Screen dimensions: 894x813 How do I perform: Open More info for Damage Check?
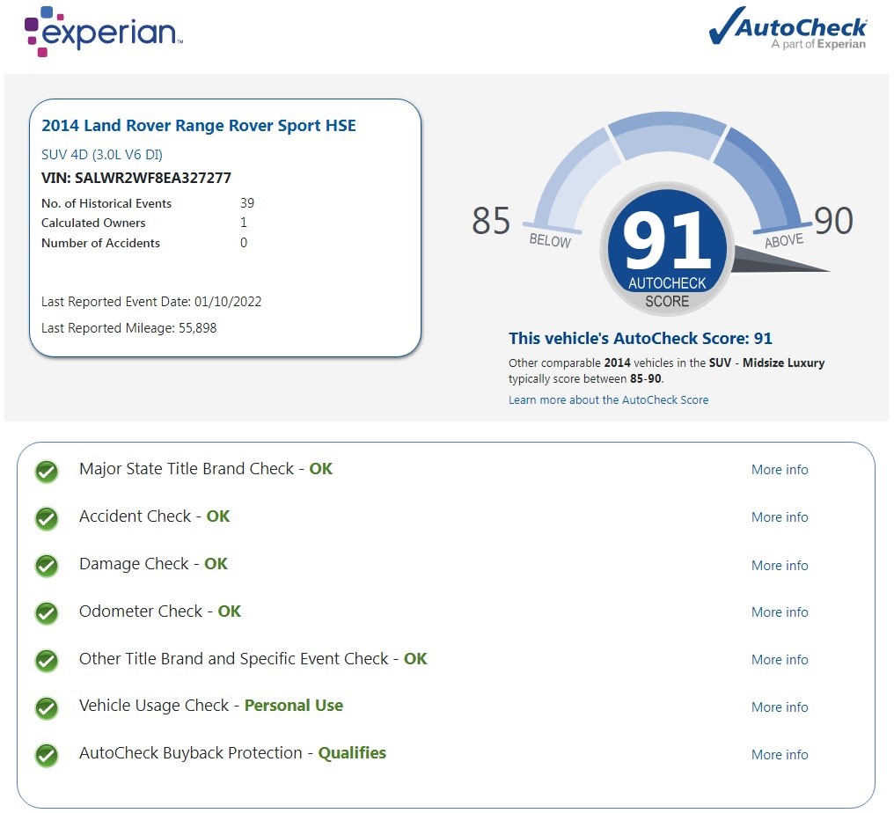pyautogui.click(x=780, y=566)
